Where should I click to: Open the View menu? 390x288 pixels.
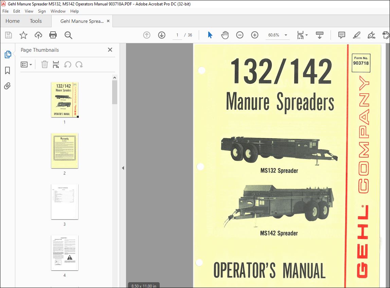(x=29, y=11)
